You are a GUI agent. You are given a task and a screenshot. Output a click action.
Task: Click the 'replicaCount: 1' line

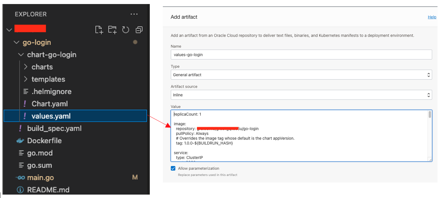tap(187, 114)
